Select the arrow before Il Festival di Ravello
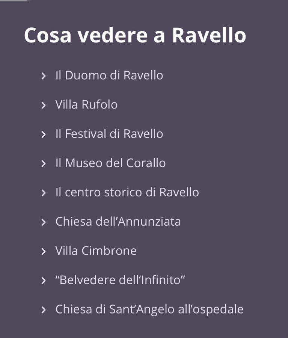Viewport: 288px width, 338px height. (43, 134)
